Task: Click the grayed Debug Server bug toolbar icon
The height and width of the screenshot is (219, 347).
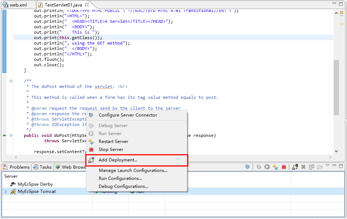Action: [259, 167]
